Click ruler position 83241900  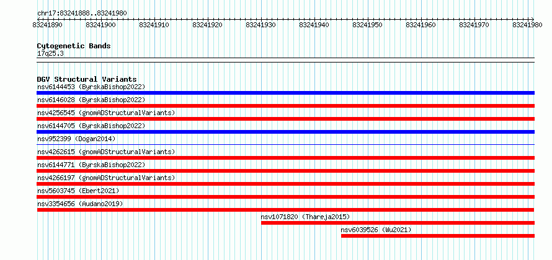pyautogui.click(x=101, y=25)
